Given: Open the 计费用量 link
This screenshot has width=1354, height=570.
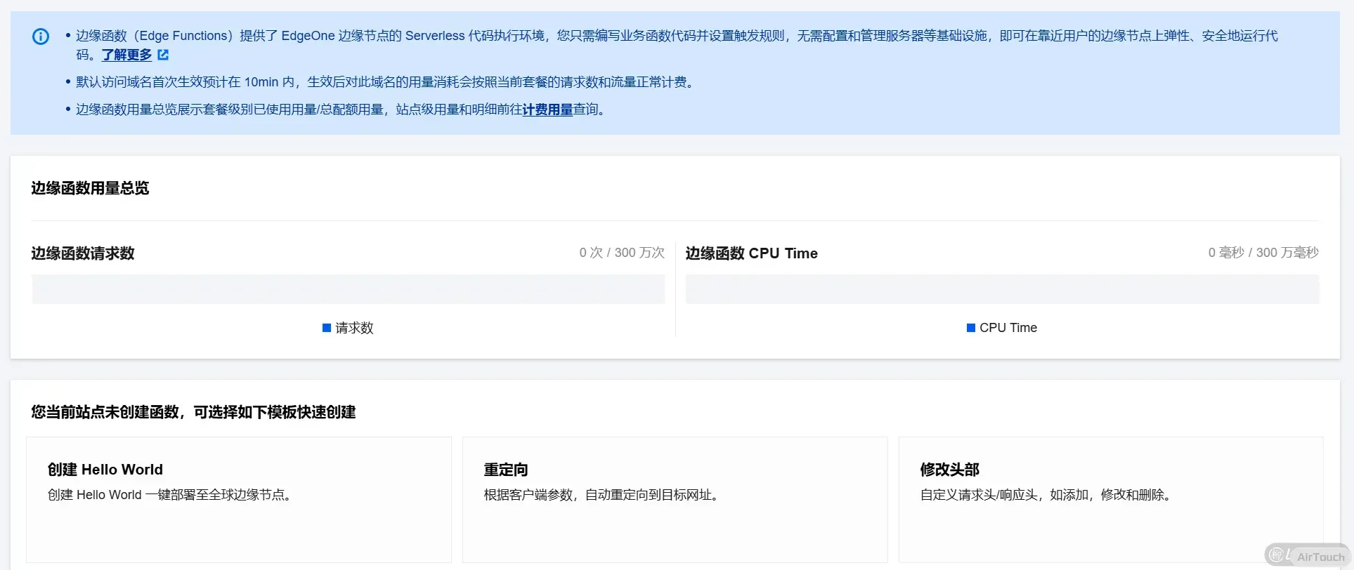Looking at the screenshot, I should tap(547, 110).
